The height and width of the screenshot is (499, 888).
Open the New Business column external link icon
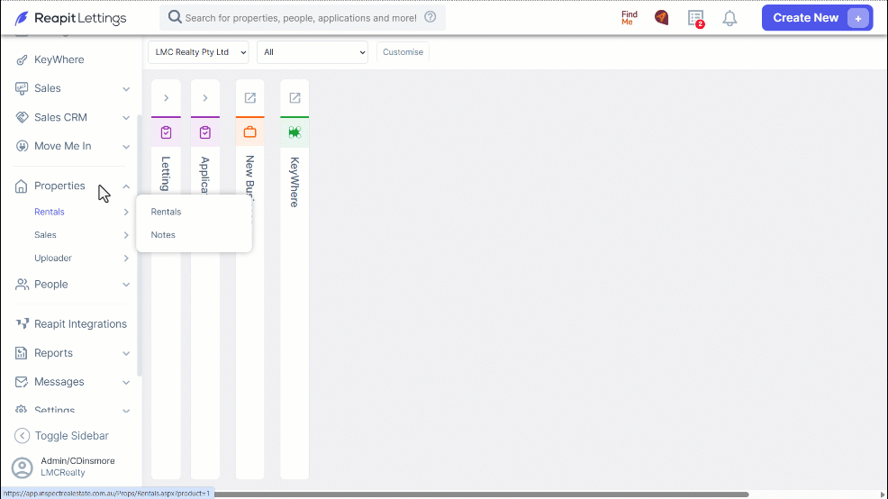click(x=249, y=98)
